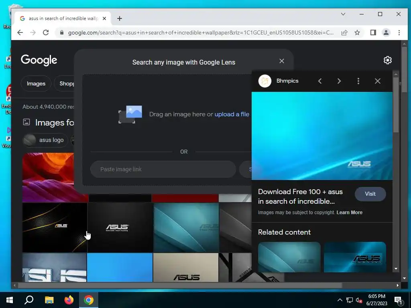Image resolution: width=411 pixels, height=308 pixels.
Task: Close the asus wallpaper search tab
Action: tap(104, 18)
